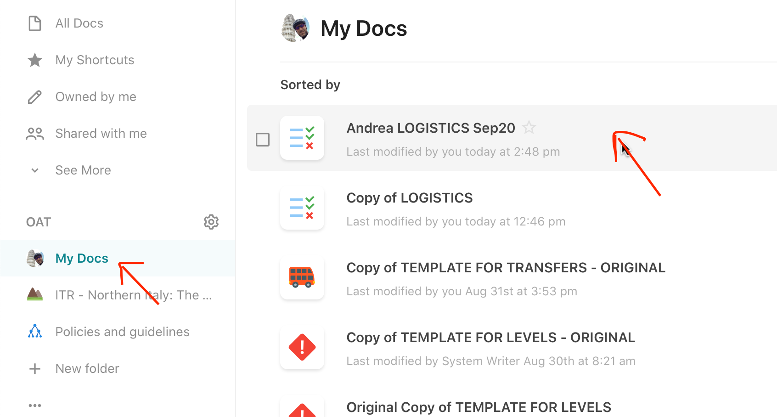Show docs Shared with me

101,134
